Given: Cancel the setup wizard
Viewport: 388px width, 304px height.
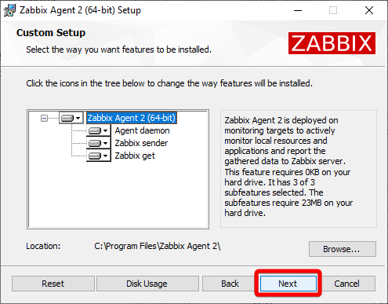Looking at the screenshot, I should (347, 284).
